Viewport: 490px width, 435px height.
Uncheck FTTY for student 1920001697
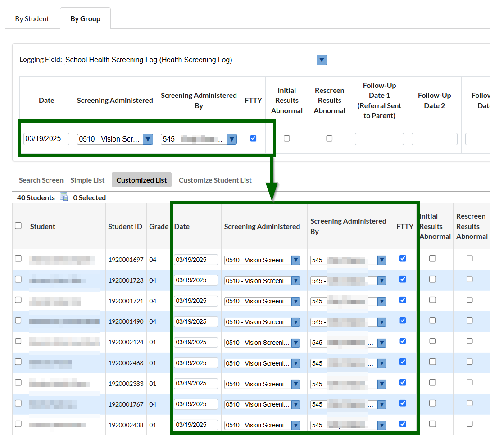pyautogui.click(x=403, y=258)
